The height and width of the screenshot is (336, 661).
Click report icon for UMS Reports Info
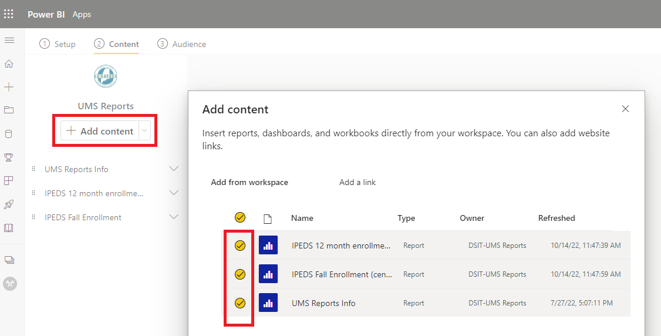pos(268,303)
